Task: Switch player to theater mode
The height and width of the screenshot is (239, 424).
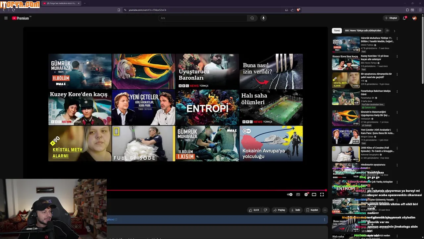Action: click(314, 195)
